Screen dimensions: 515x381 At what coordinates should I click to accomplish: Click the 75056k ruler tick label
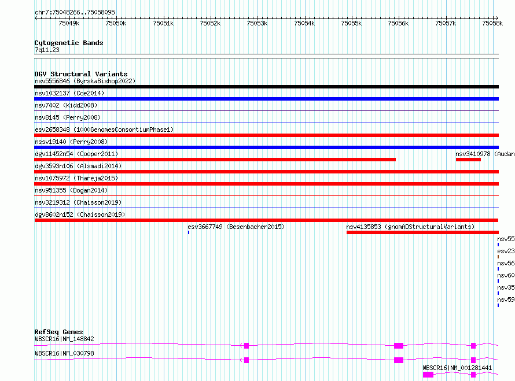point(399,23)
